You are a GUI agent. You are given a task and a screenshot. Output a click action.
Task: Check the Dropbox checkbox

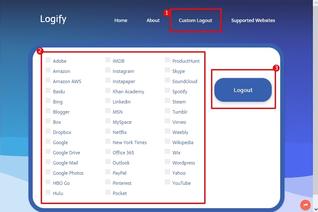pyautogui.click(x=48, y=131)
